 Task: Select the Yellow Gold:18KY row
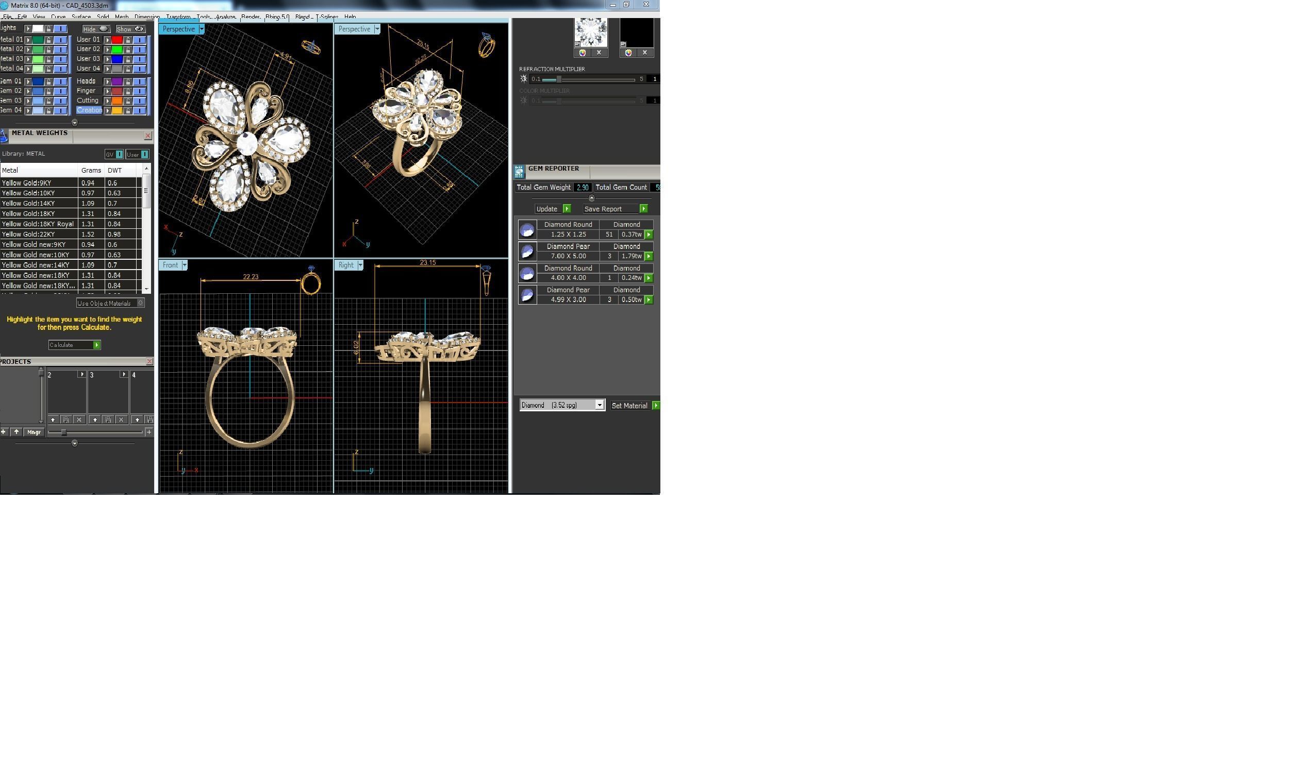[71, 213]
